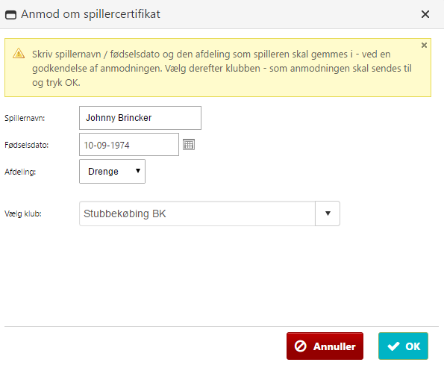
Task: Click the instruction text in the yellow alert
Action: (222, 68)
